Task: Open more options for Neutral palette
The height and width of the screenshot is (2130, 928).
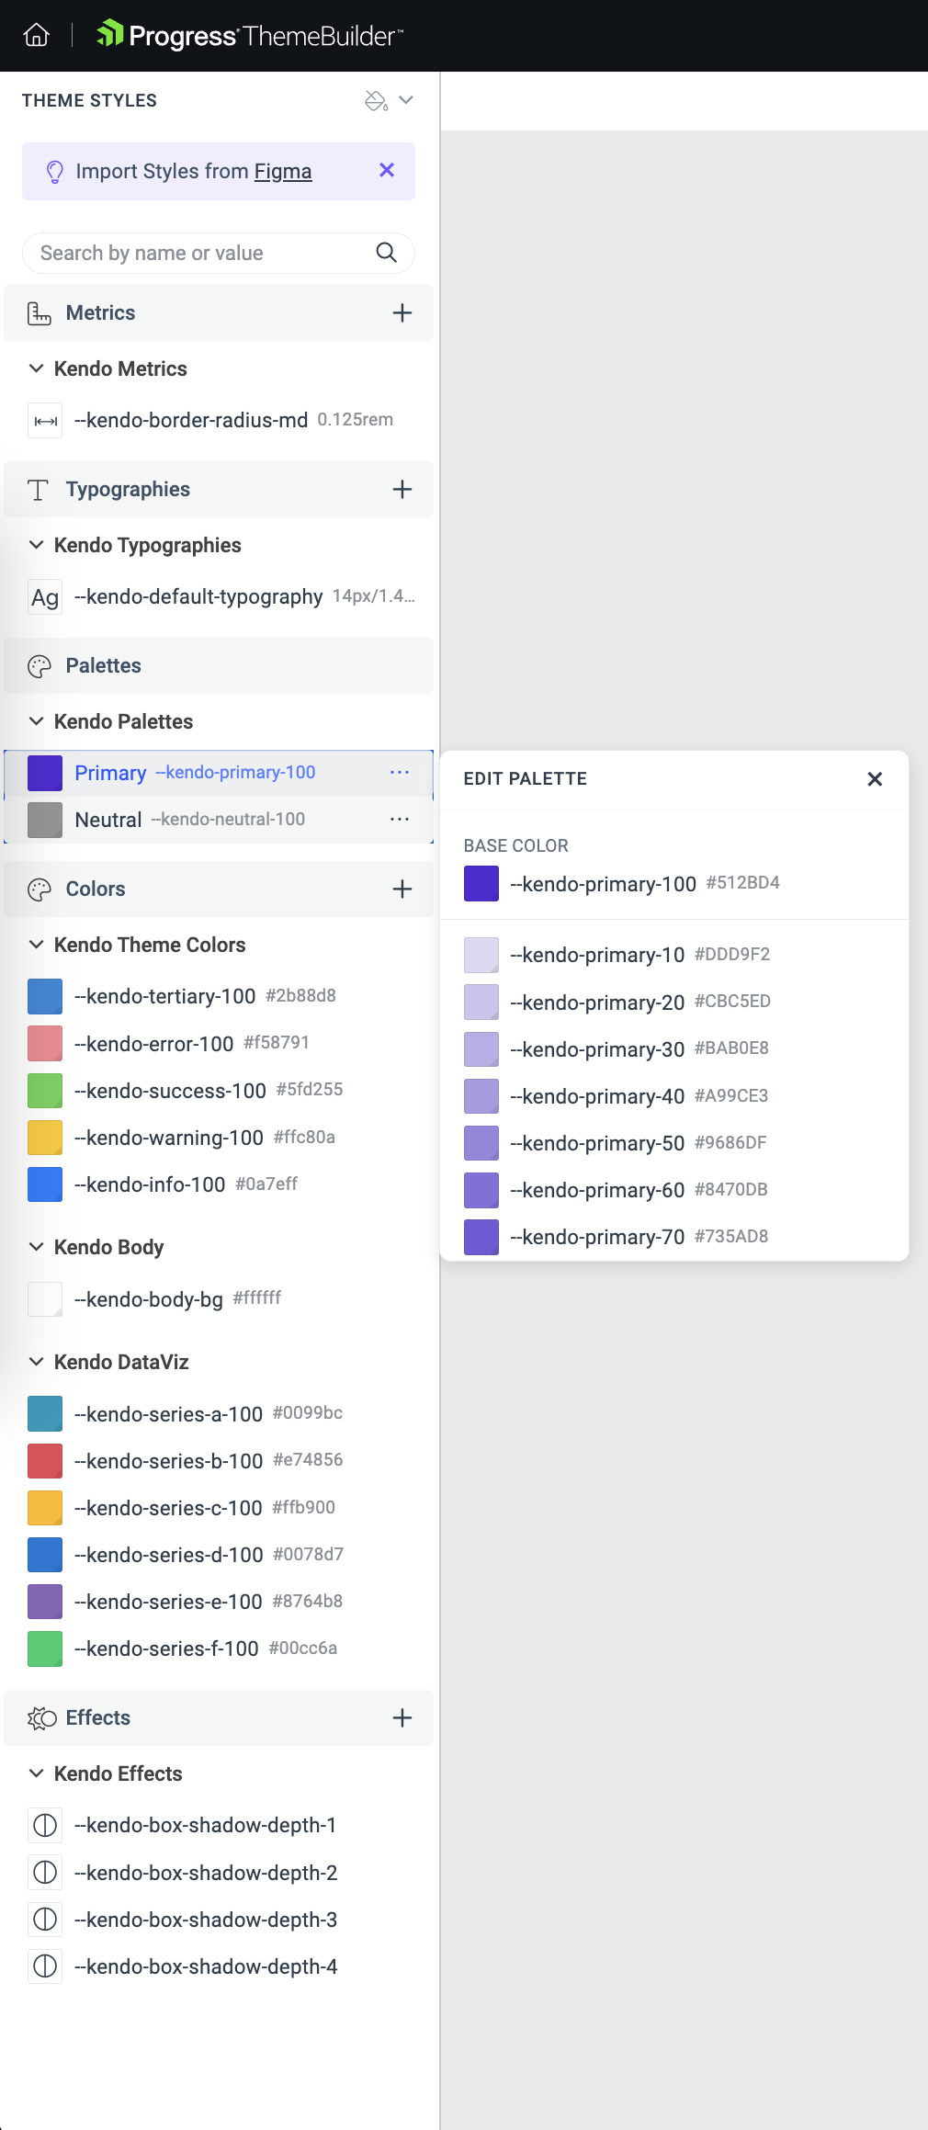Action: [400, 819]
